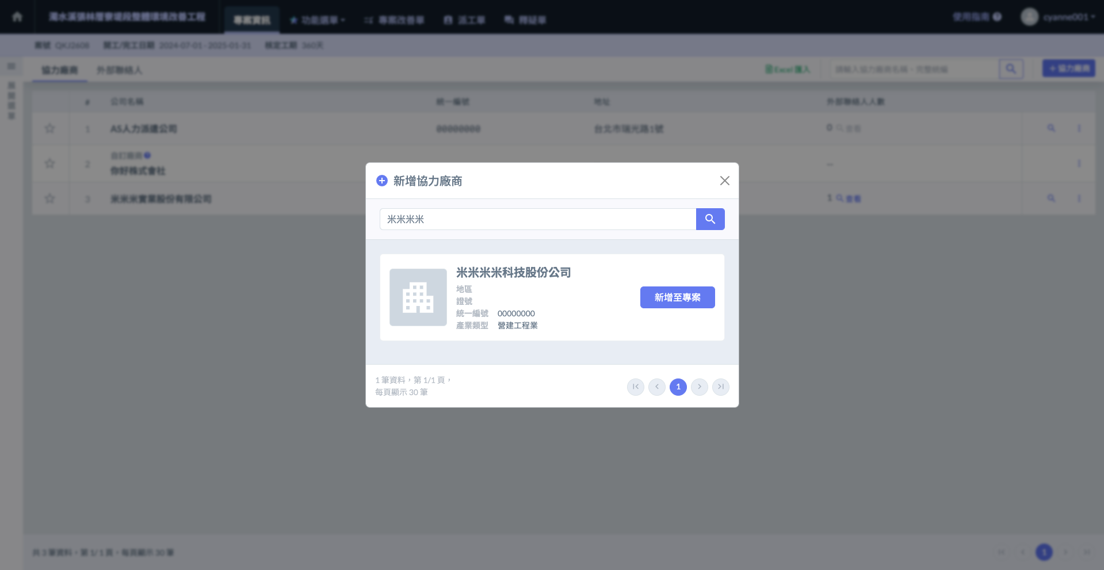This screenshot has width=1104, height=570.
Task: Go to first page in dialog pagination
Action: pyautogui.click(x=635, y=387)
